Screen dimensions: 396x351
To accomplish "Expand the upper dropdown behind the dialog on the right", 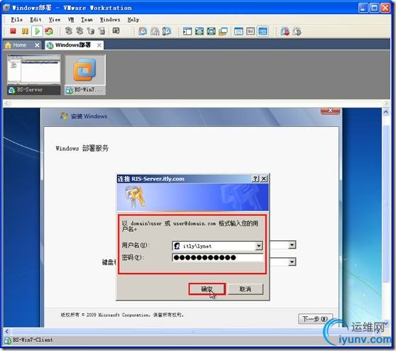I will pyautogui.click(x=292, y=245).
